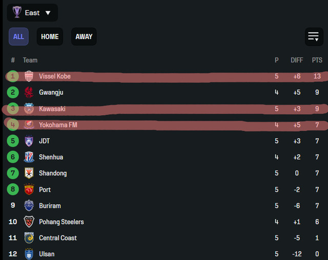Sort the table by PTS column header
Image resolution: width=328 pixels, height=260 pixels.
(x=317, y=60)
